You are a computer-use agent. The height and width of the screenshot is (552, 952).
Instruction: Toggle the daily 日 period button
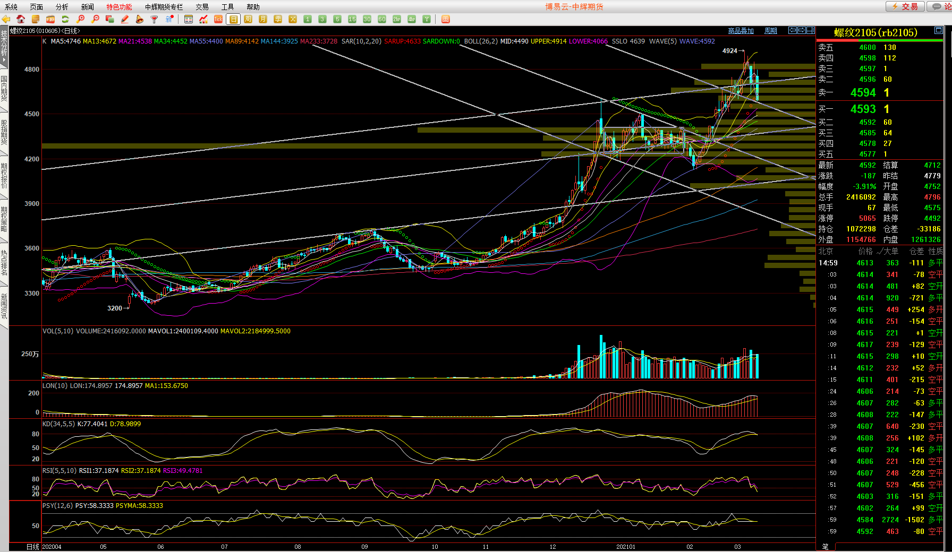tap(233, 19)
